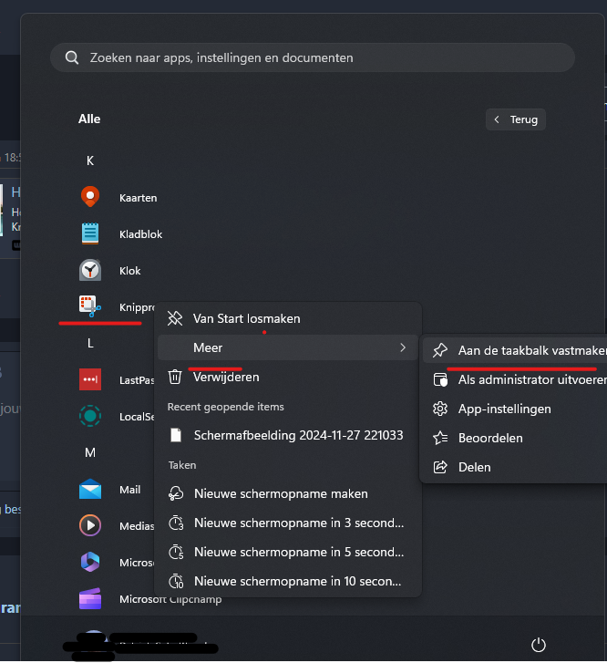Start Nieuwe schermopname in 3 seconden

pyautogui.click(x=298, y=523)
